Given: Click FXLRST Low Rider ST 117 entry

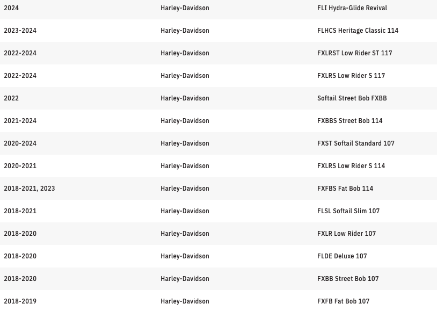Looking at the screenshot, I should (354, 53).
